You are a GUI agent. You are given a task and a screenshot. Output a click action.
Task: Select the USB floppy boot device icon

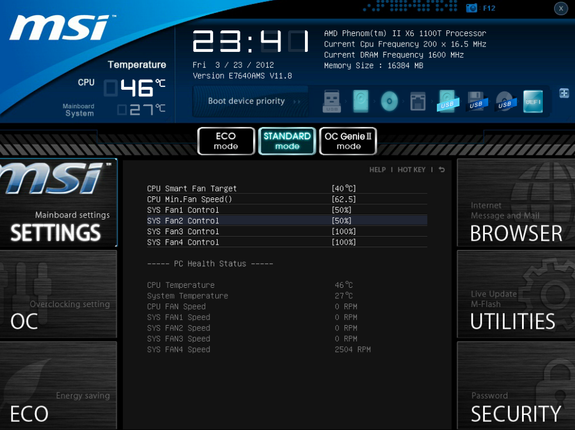click(x=476, y=101)
